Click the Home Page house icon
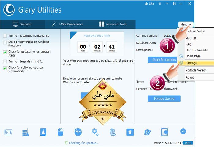The image size is (214, 147). (x=181, y=56)
